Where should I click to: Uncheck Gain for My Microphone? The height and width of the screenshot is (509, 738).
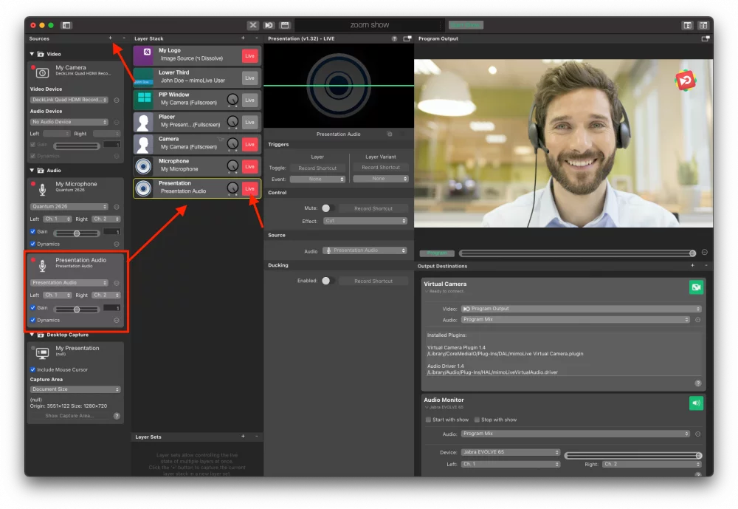click(33, 231)
